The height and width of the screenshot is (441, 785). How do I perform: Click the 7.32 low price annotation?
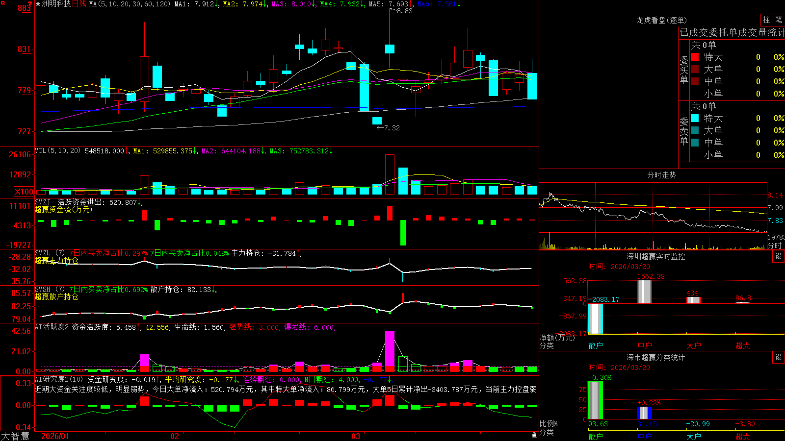[x=392, y=128]
